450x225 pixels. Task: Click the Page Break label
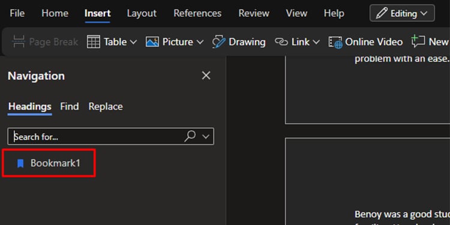(x=53, y=42)
